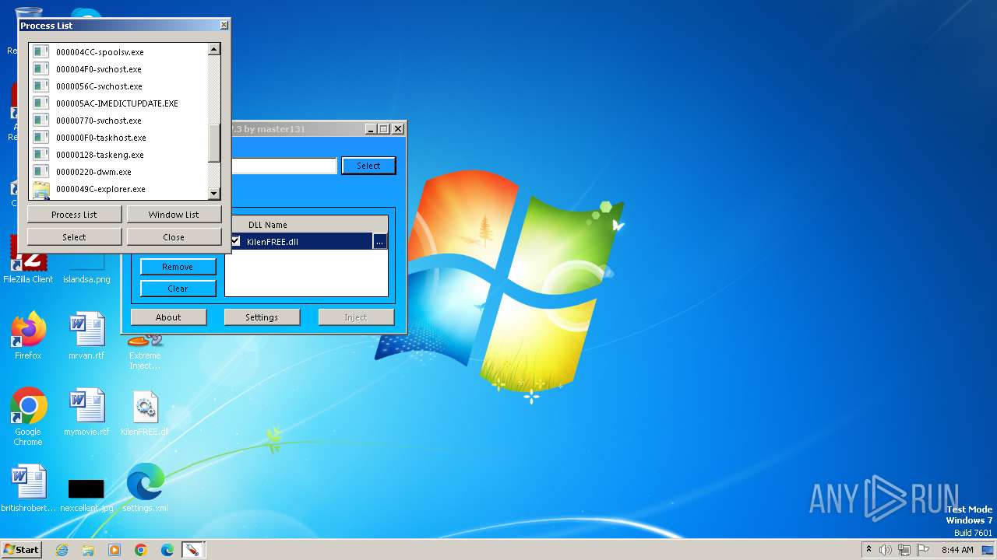Image resolution: width=997 pixels, height=560 pixels.
Task: Open the mymovie.rtf document
Action: coord(86,412)
